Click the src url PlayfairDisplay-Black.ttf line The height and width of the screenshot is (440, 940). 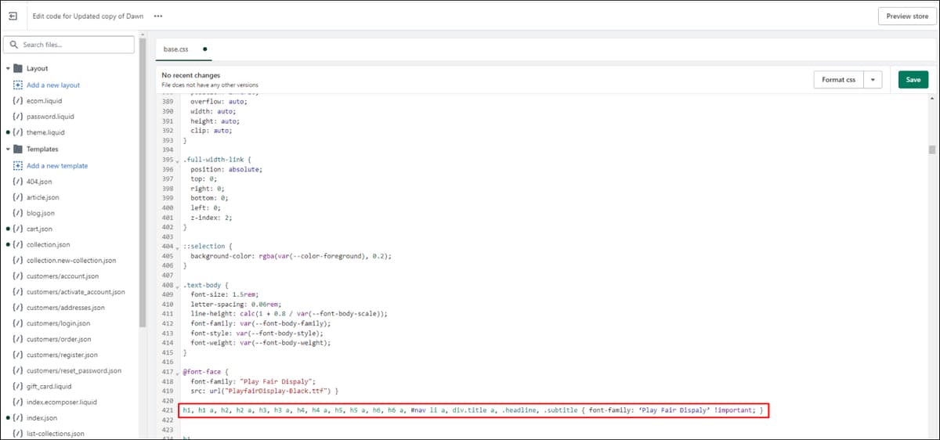click(264, 390)
